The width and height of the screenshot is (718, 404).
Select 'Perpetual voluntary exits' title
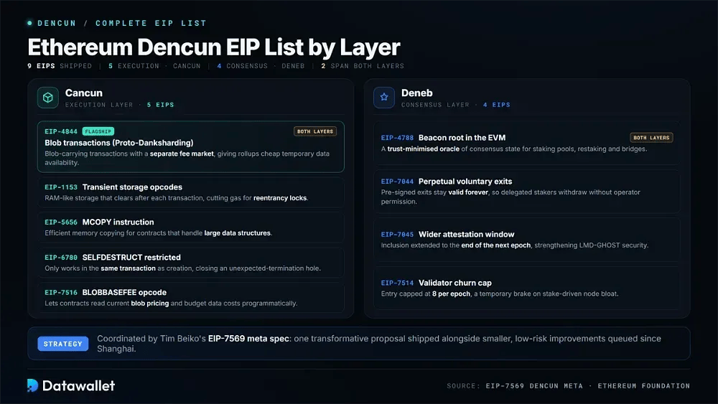tap(465, 182)
